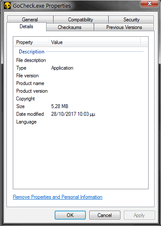Select the File description row
161x226 pixels.
(x=81, y=60)
